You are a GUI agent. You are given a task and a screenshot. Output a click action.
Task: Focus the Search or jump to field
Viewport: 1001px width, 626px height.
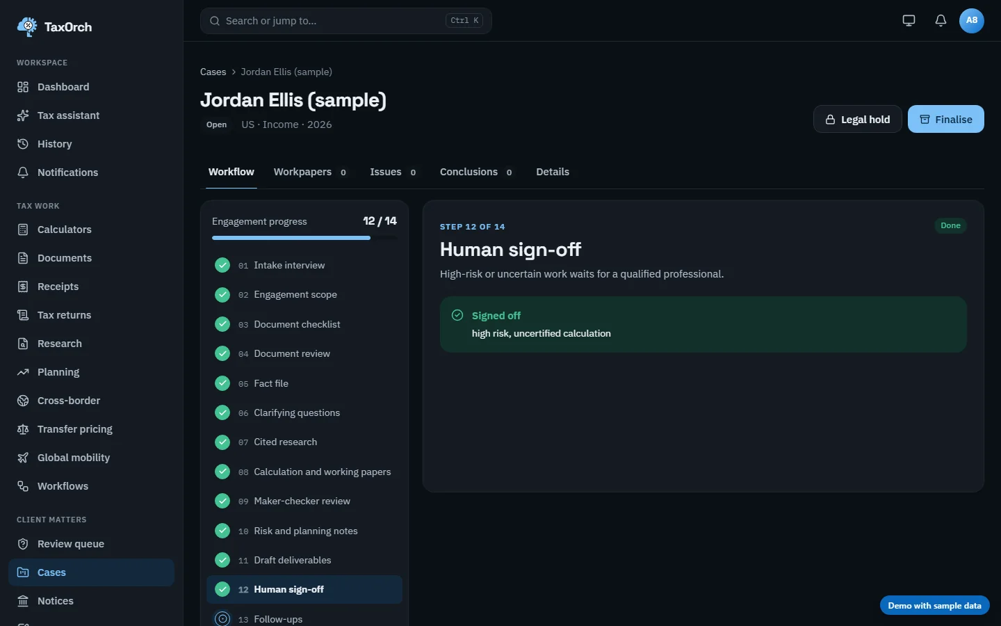[x=346, y=21]
